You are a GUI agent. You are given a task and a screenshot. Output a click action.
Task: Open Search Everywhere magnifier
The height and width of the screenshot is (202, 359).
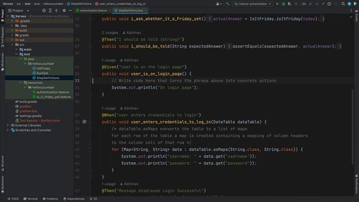coord(343,4)
